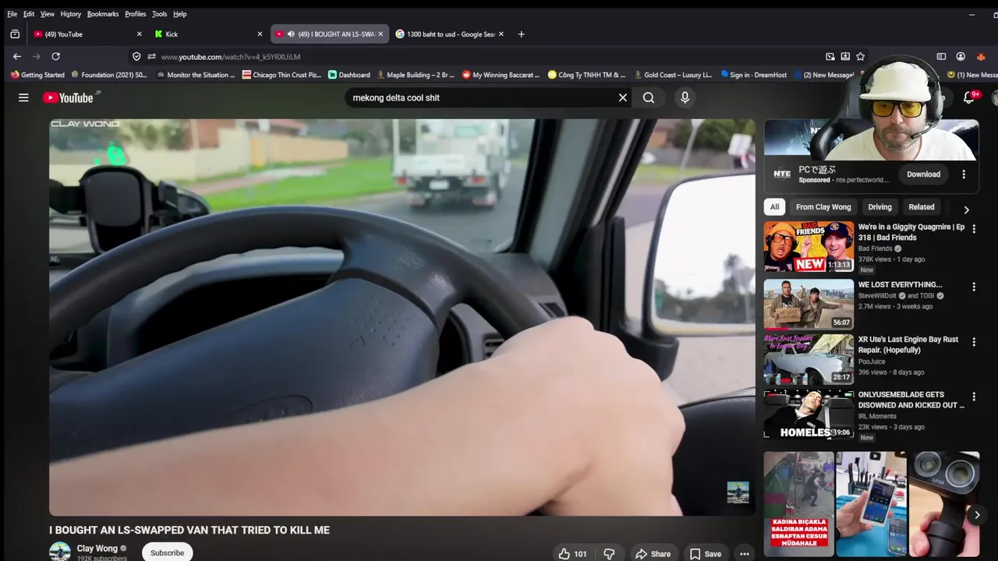Open the tab list workspace icon
Screen dimensions: 998x561
click(x=15, y=34)
